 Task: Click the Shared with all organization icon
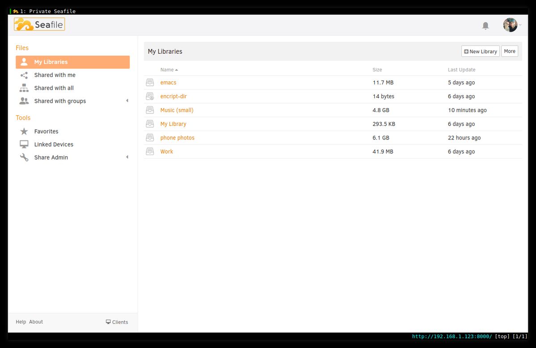point(24,88)
